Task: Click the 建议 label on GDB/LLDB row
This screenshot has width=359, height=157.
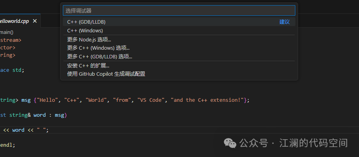Action: pos(284,22)
